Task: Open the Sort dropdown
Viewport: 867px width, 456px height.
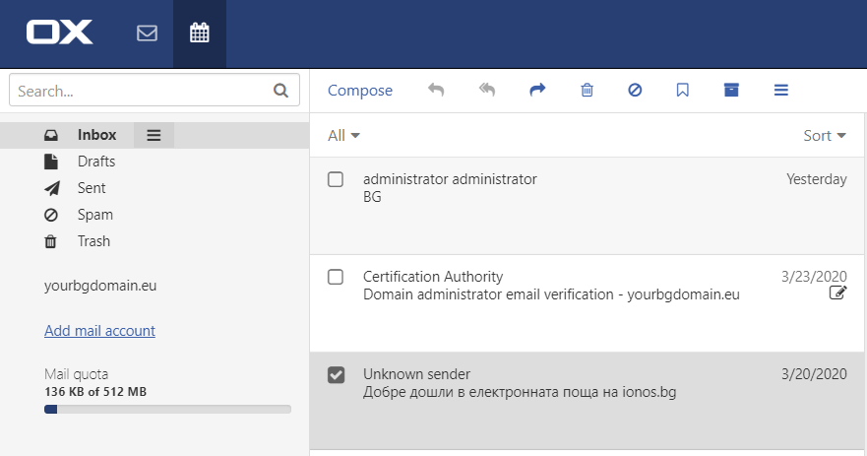Action: pyautogui.click(x=825, y=136)
